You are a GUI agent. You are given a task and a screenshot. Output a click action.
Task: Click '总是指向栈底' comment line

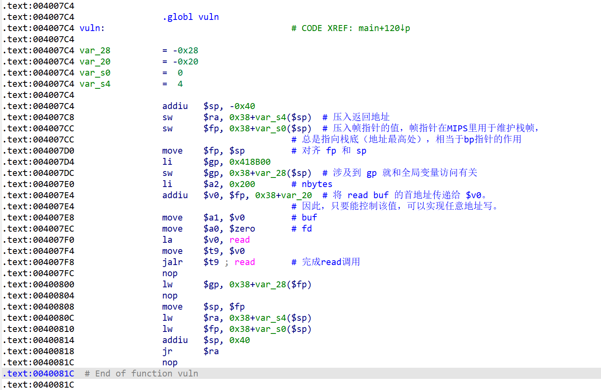(406, 139)
